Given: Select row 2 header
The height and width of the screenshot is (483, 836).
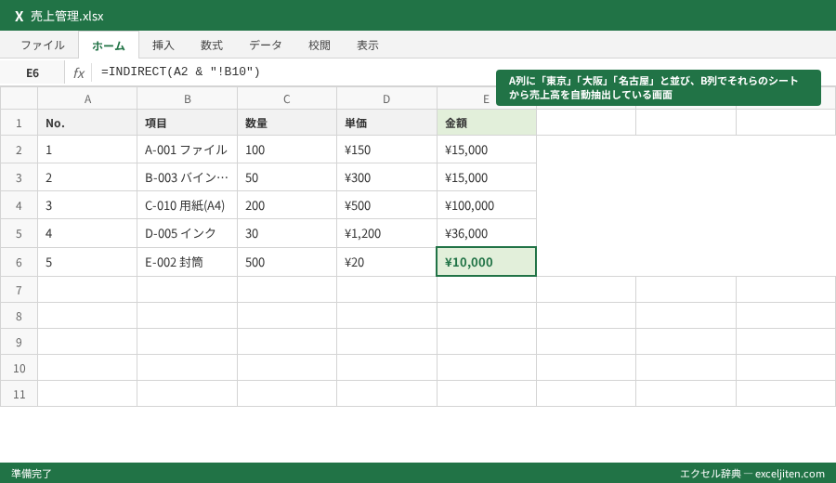Looking at the screenshot, I should (19, 150).
